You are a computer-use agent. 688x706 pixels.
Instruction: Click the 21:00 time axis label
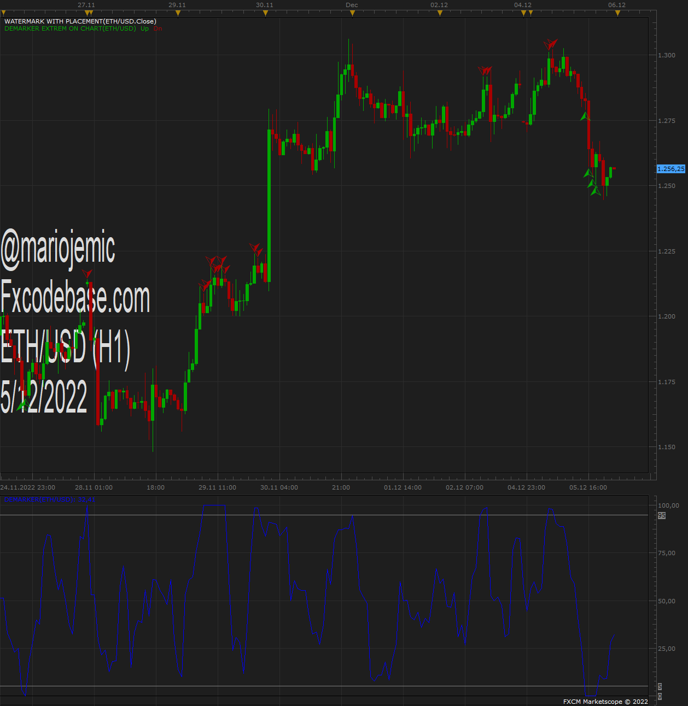[341, 487]
